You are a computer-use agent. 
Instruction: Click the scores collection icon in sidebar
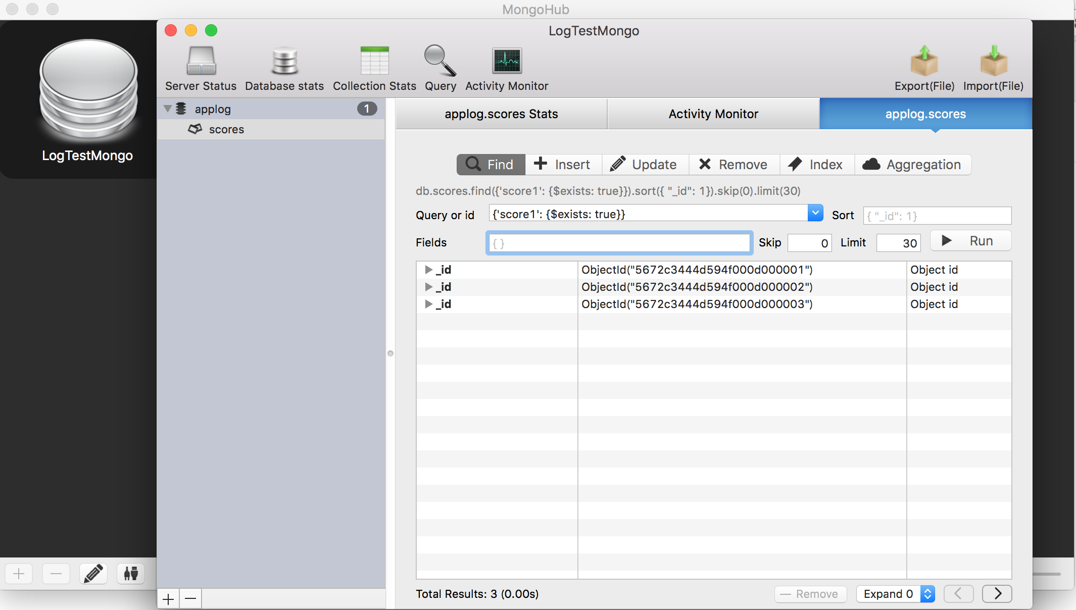[x=195, y=129]
